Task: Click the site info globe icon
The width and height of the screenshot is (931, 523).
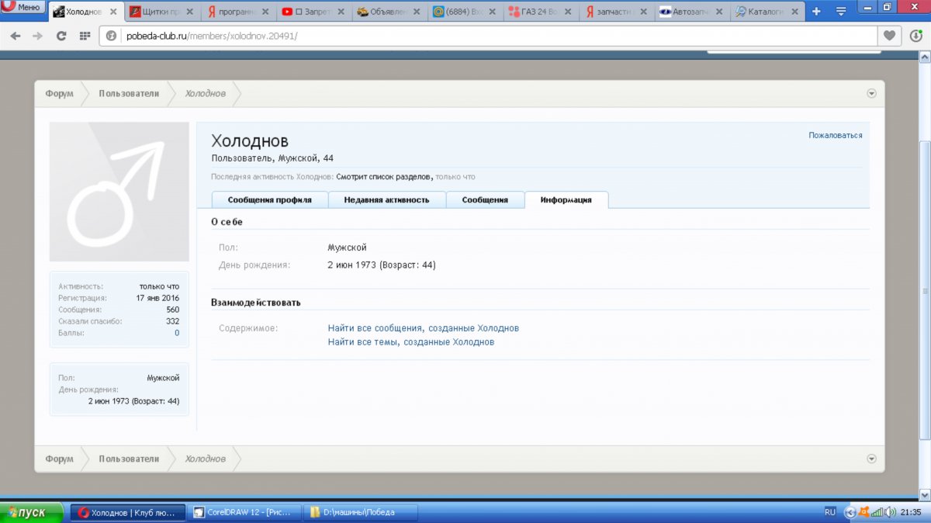Action: 111,36
